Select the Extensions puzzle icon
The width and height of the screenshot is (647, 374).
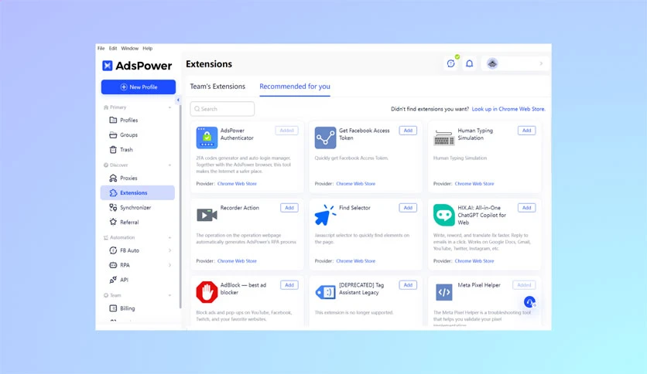click(x=113, y=192)
